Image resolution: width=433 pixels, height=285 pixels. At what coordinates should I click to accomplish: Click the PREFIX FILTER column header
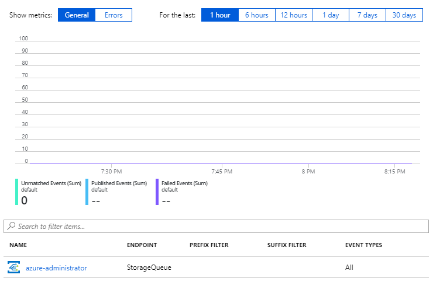(x=209, y=245)
